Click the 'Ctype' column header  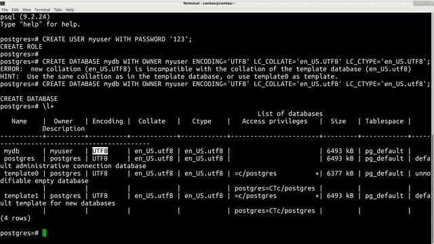click(x=202, y=121)
